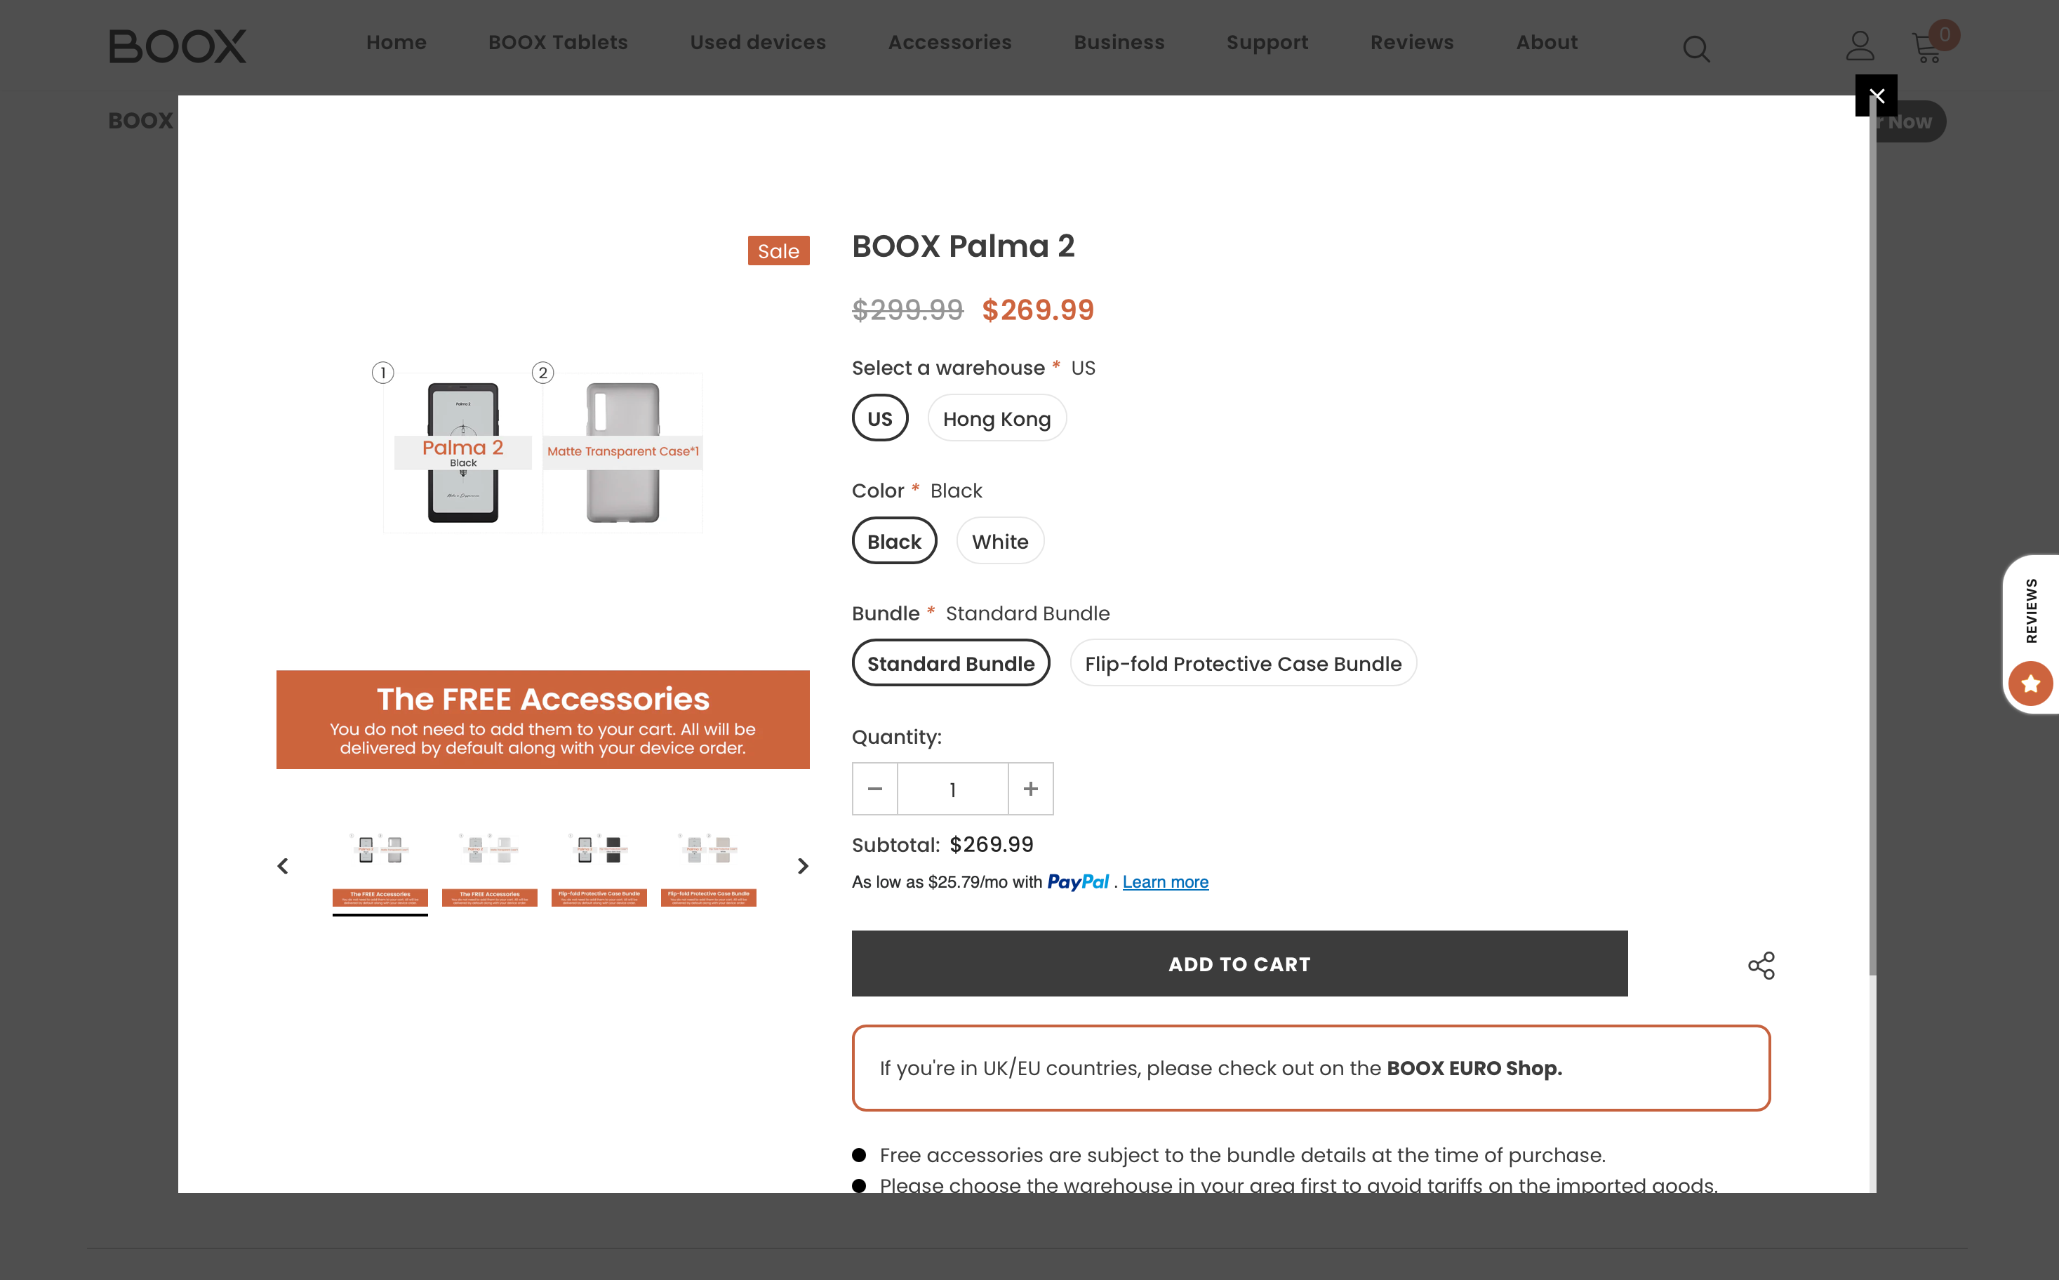The image size is (2059, 1280).
Task: Select Flip-fold Protective Case Bundle
Action: tap(1243, 663)
